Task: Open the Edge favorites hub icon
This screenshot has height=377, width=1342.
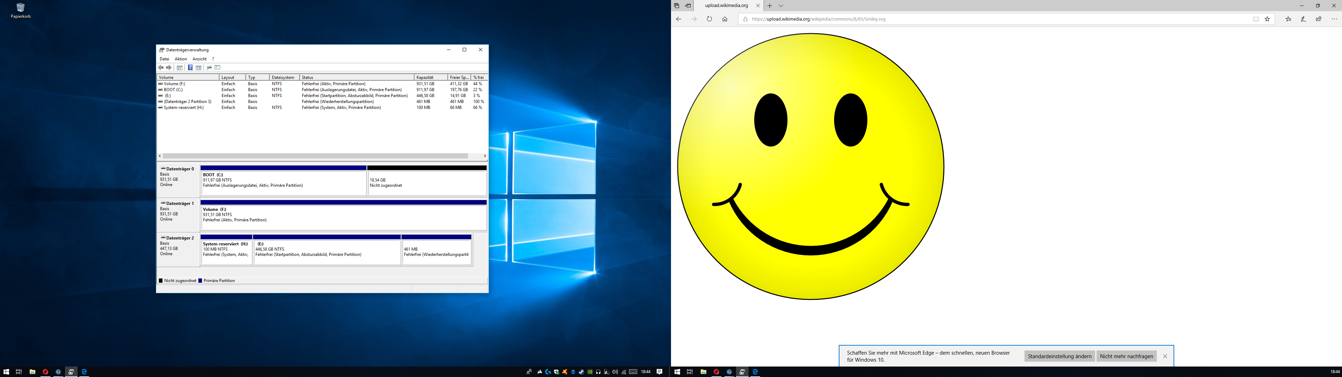Action: 1288,19
